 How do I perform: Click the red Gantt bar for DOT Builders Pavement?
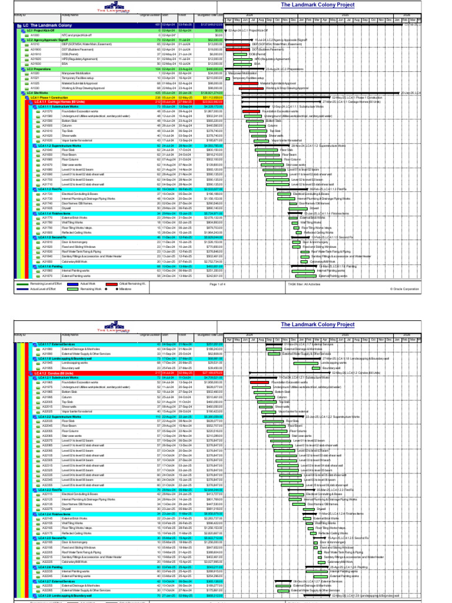(238, 49)
